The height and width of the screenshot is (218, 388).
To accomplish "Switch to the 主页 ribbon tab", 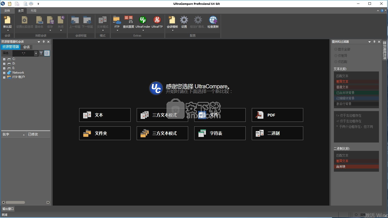I will (x=21, y=11).
